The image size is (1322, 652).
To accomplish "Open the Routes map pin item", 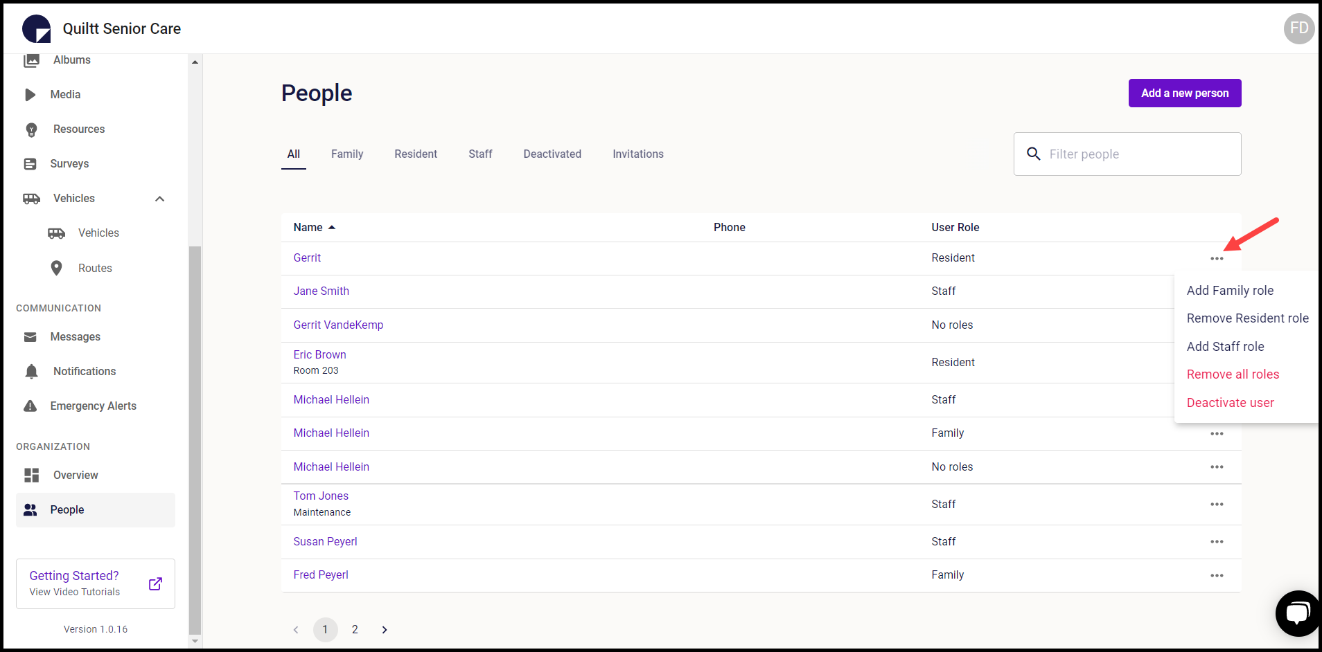I will click(x=57, y=268).
